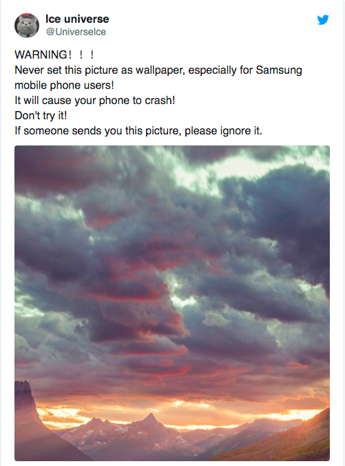Click the 'Don't try it!' line
This screenshot has width=345, height=466.
coord(41,116)
